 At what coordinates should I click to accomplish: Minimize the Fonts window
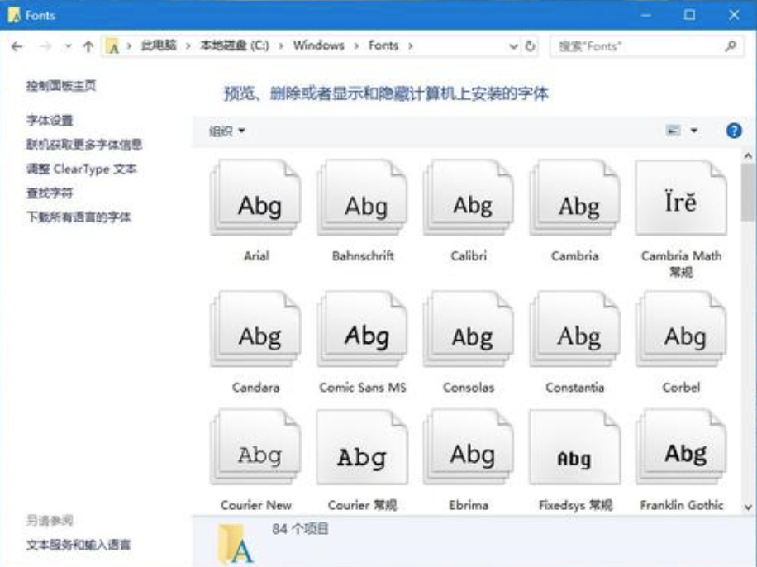coord(646,15)
